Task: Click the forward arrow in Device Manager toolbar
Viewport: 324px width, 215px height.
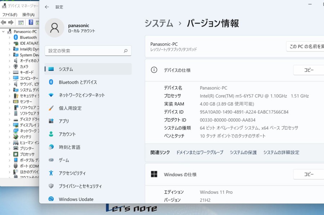Action: pos(11,22)
